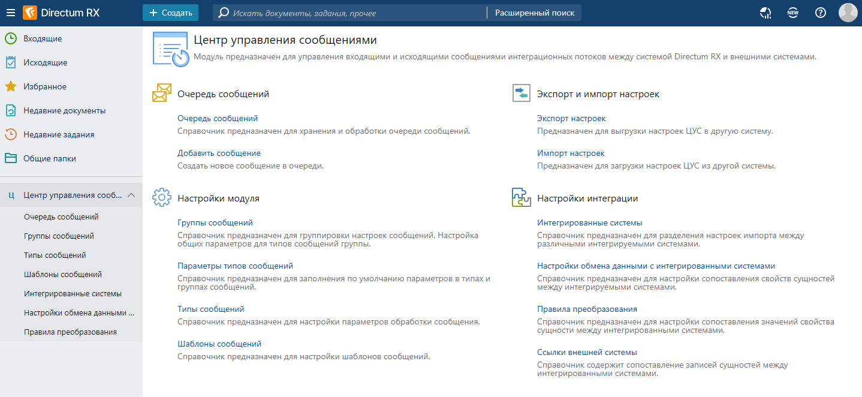Image resolution: width=862 pixels, height=397 pixels.
Task: Click the reports chart icon in header
Action: [765, 13]
